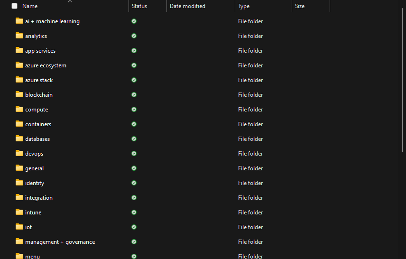Select the management + governance folder icon
Screen dimensions: 406x259
(19, 241)
